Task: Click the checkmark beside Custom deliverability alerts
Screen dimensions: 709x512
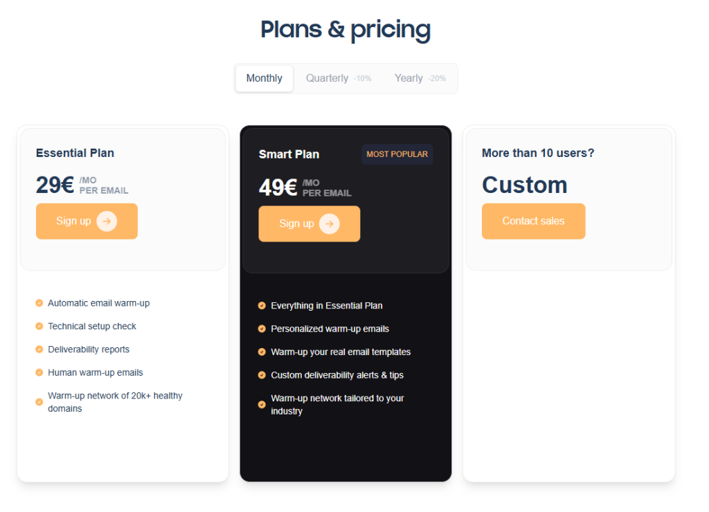Action: click(261, 375)
